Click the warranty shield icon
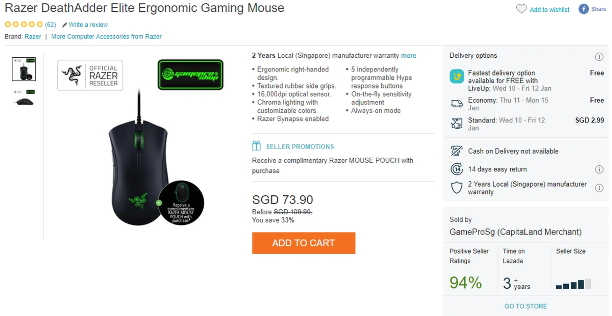Screen dimensions: 612x316 (456, 188)
